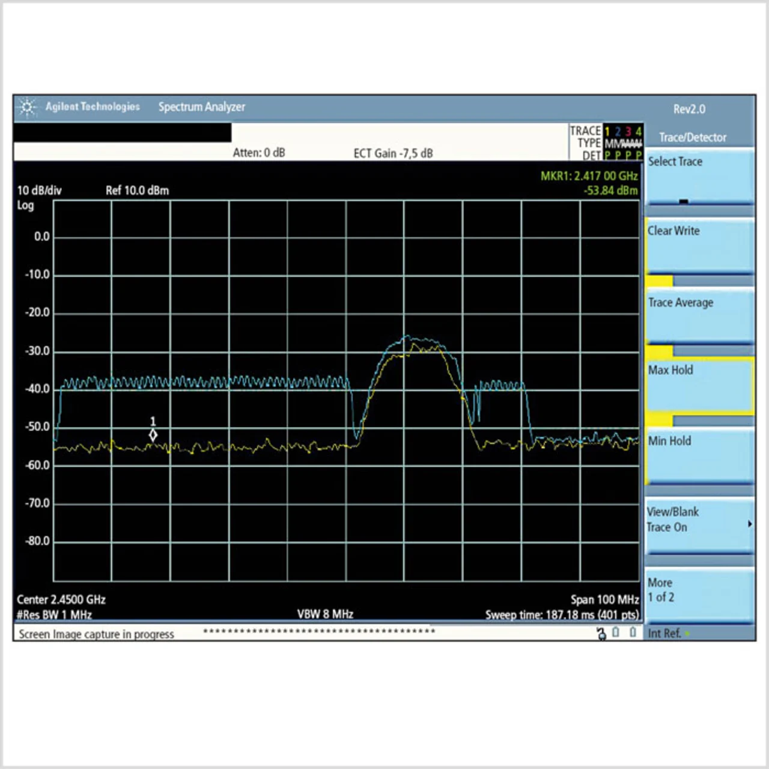
Task: Toggle Trace Average mode
Action: click(699, 317)
